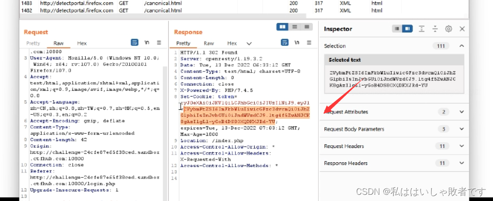The width and height of the screenshot is (493, 201).
Task: Open Inspector settings gear
Action: (x=448, y=29)
